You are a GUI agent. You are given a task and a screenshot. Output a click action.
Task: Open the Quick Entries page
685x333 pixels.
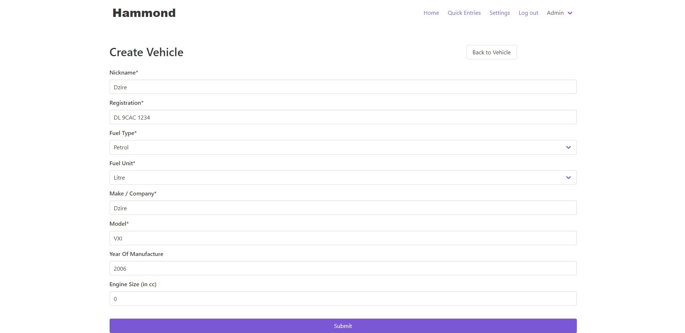pyautogui.click(x=464, y=13)
